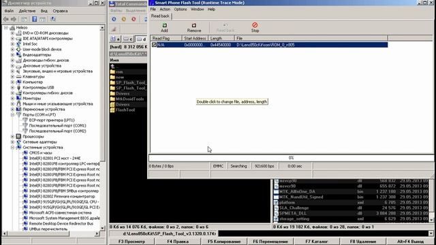This screenshot has height=245, width=436.
Task: Click F4 Правка button
Action: 178,242
